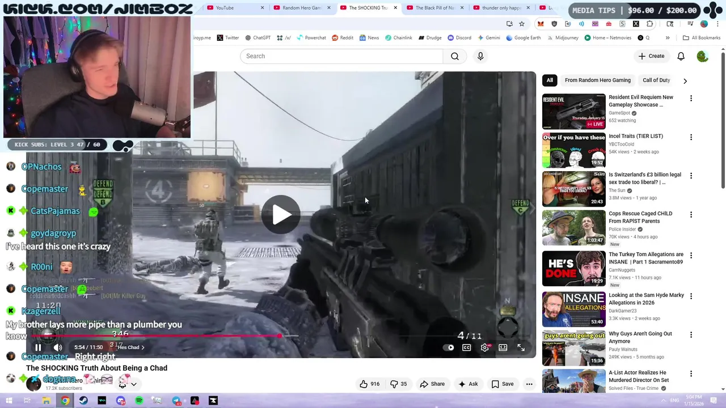Viewport: 726px width, 408px height.
Task: Open Discord from the taskbar
Action: (120, 401)
